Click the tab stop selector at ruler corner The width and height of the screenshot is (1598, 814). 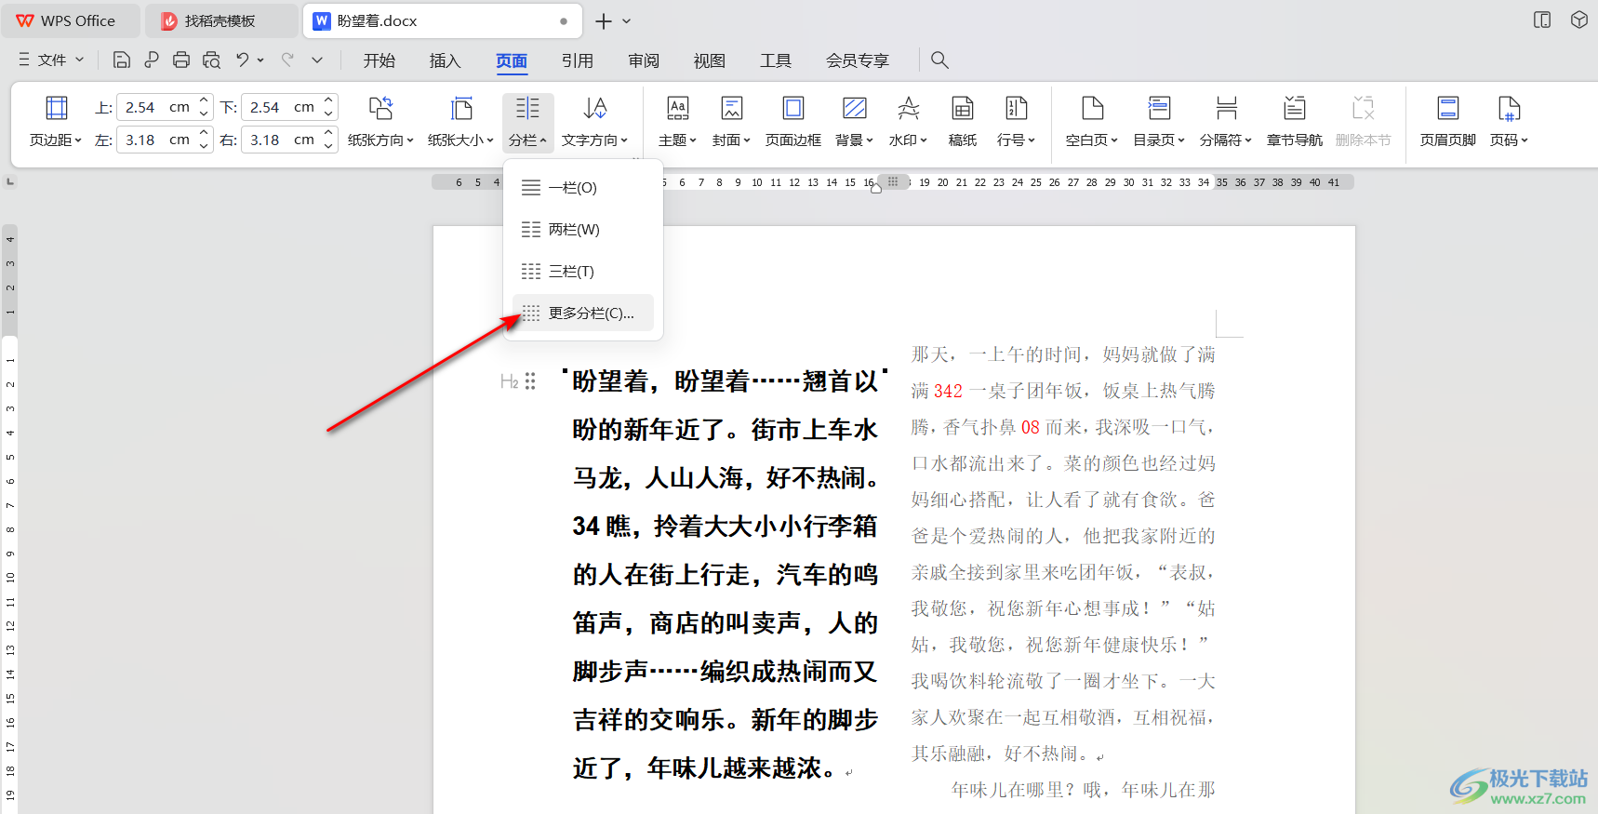point(10,181)
